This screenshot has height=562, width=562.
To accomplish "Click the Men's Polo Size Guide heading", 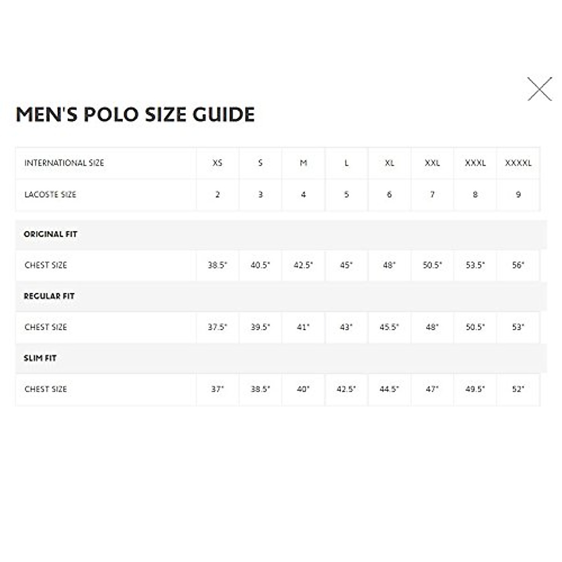I will pos(135,115).
